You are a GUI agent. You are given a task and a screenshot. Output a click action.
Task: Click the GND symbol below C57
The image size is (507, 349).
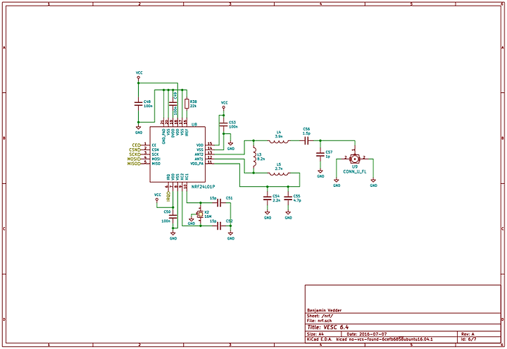[x=320, y=174]
